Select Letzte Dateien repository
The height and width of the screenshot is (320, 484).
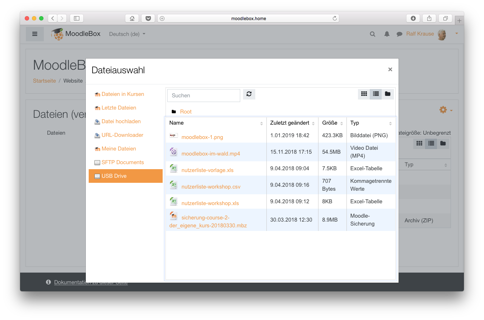tap(126, 108)
